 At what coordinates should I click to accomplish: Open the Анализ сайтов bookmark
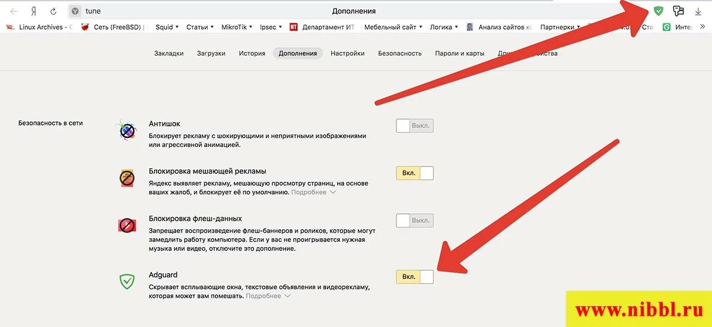(x=500, y=27)
